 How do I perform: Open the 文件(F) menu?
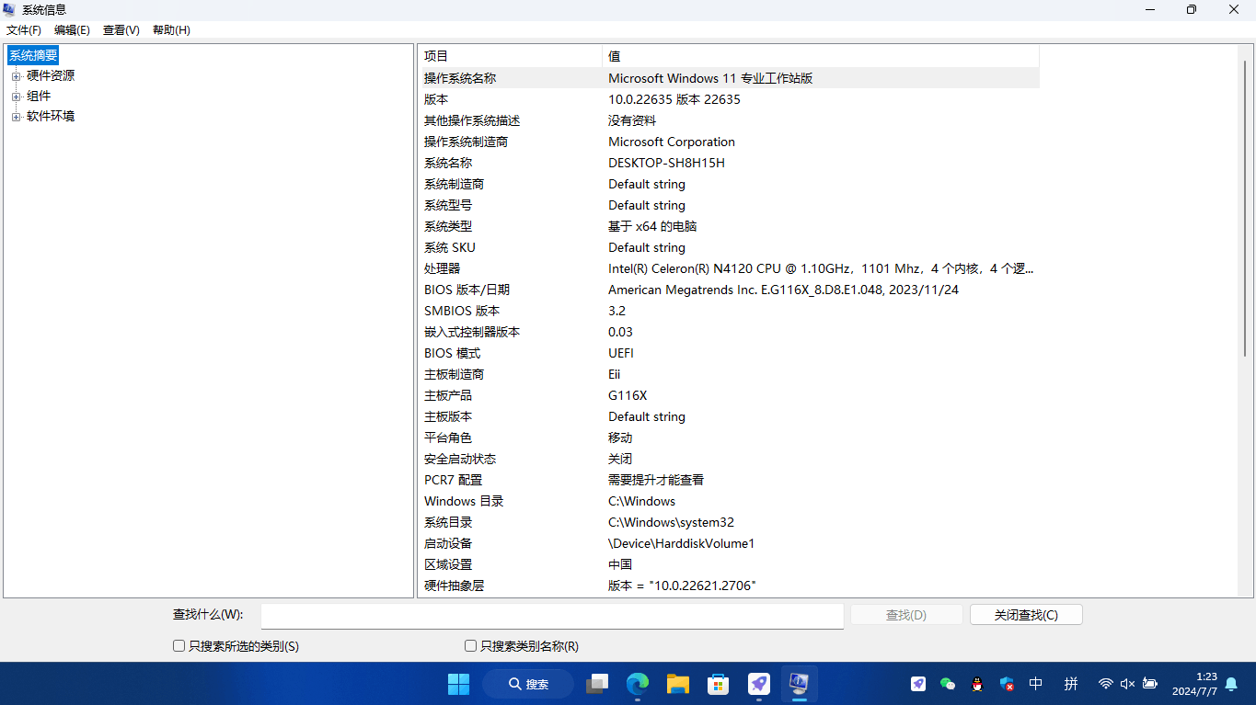(24, 29)
